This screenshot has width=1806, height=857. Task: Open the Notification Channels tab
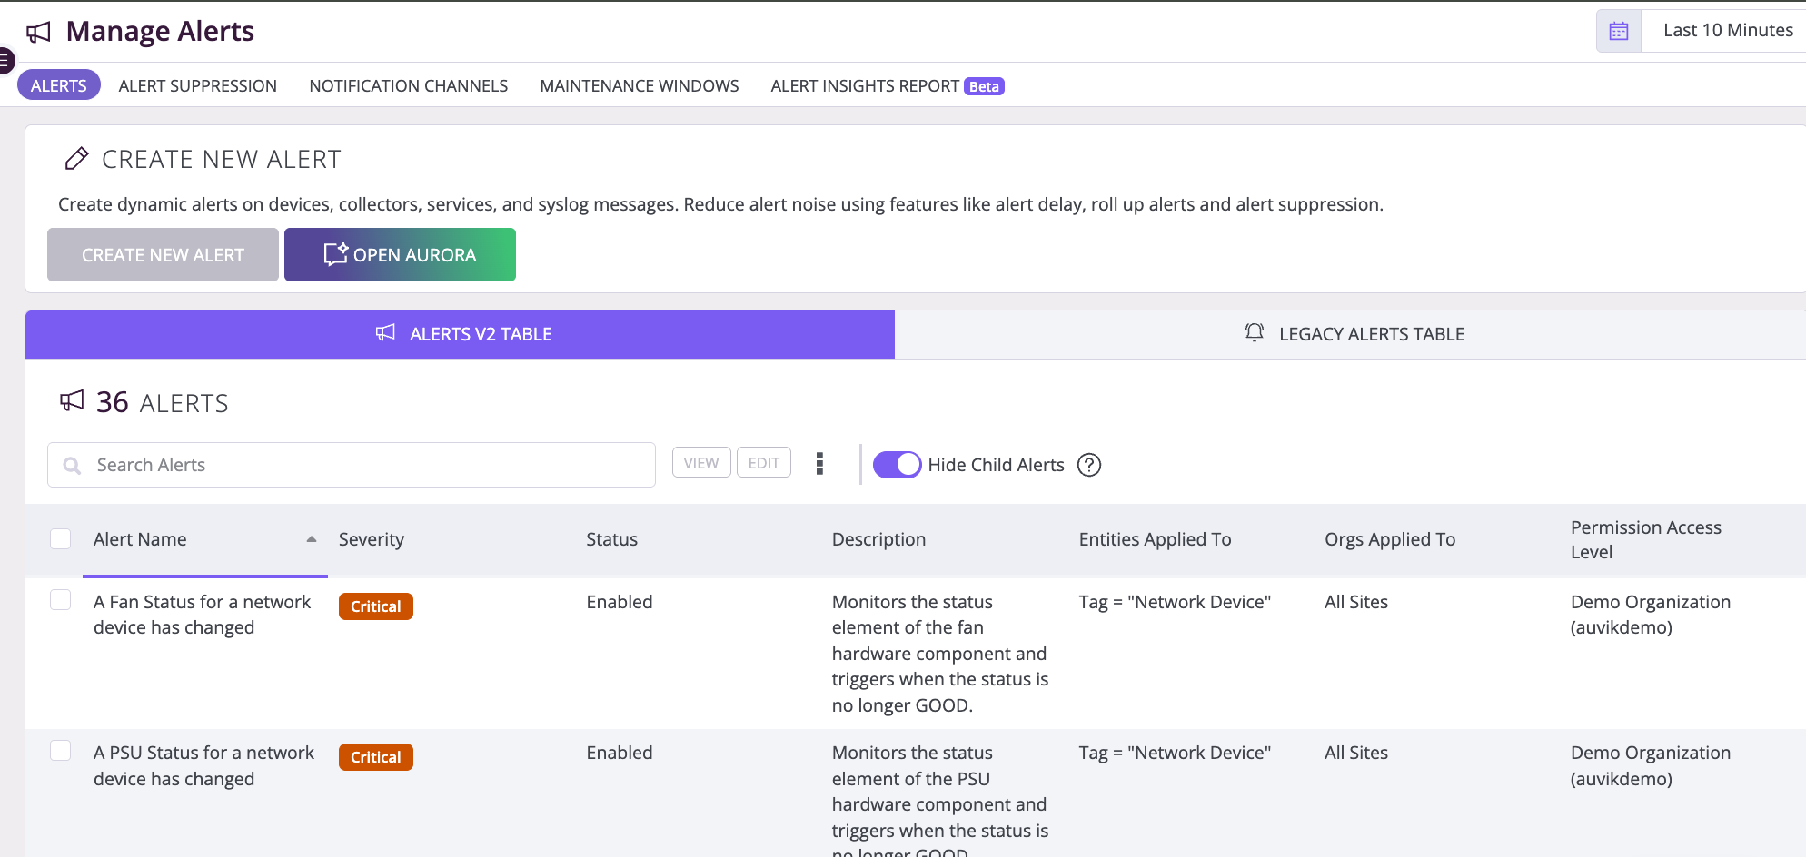point(408,85)
